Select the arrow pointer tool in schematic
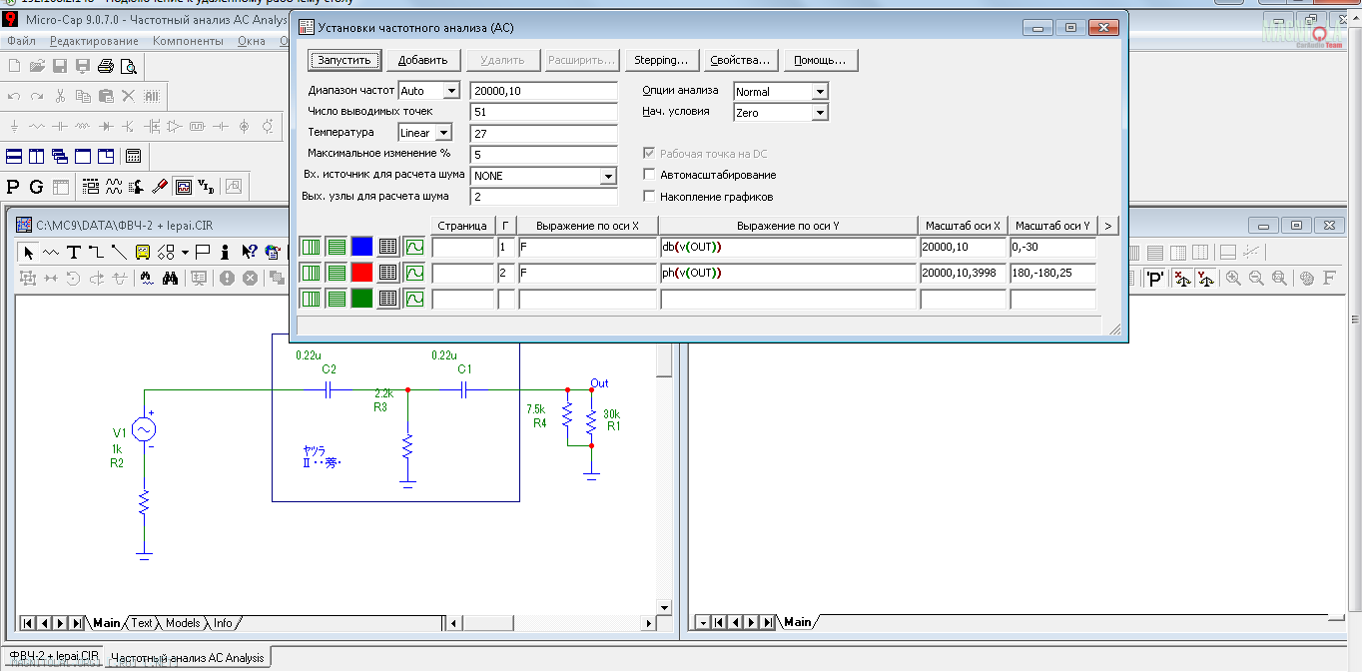 [28, 252]
